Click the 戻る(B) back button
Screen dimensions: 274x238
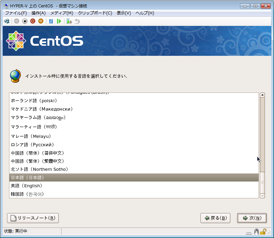tap(215, 218)
